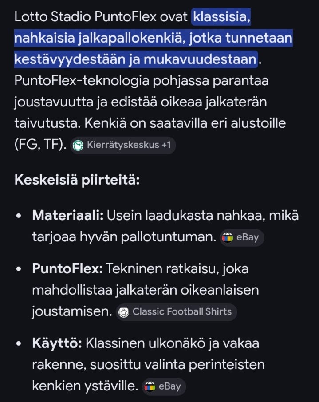Open the eBay source for the Materiaali section
319x402 pixels.
(x=241, y=237)
